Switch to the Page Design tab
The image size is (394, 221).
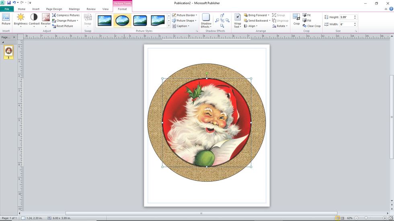[54, 9]
